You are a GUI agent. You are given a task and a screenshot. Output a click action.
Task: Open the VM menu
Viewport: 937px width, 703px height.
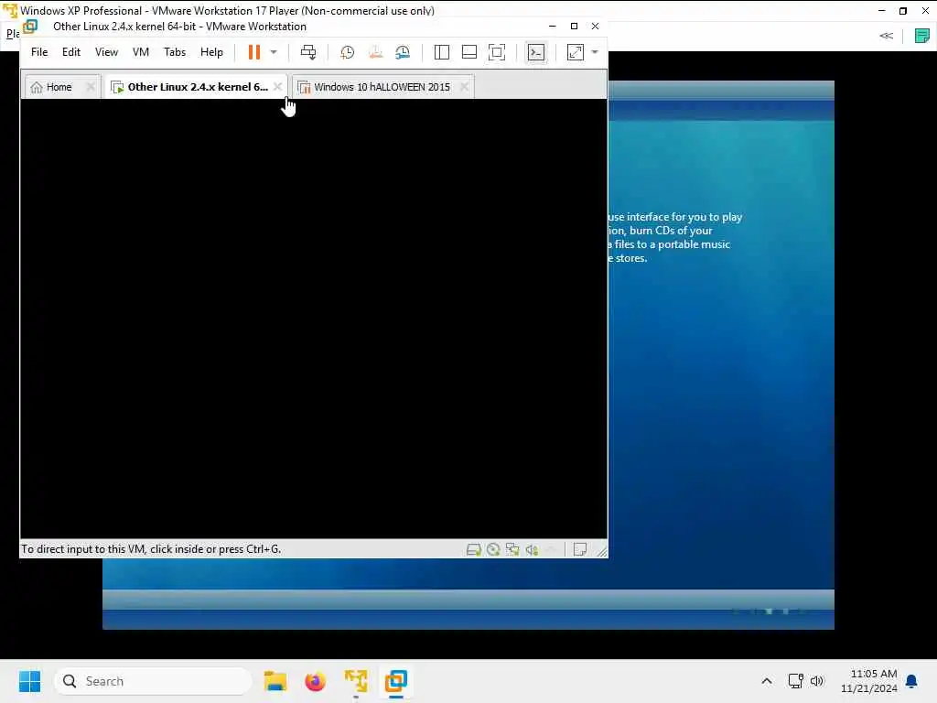[140, 52]
